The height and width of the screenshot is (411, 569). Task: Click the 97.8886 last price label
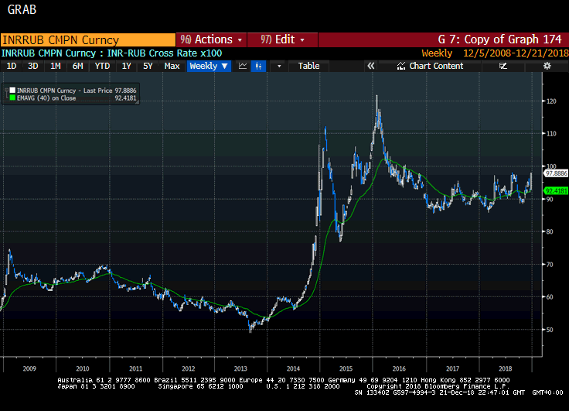pos(555,176)
